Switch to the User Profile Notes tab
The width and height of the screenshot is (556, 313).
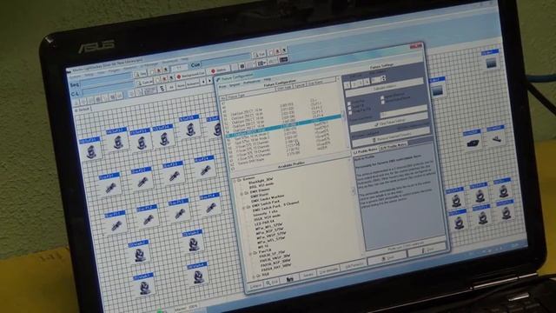[x=394, y=146]
